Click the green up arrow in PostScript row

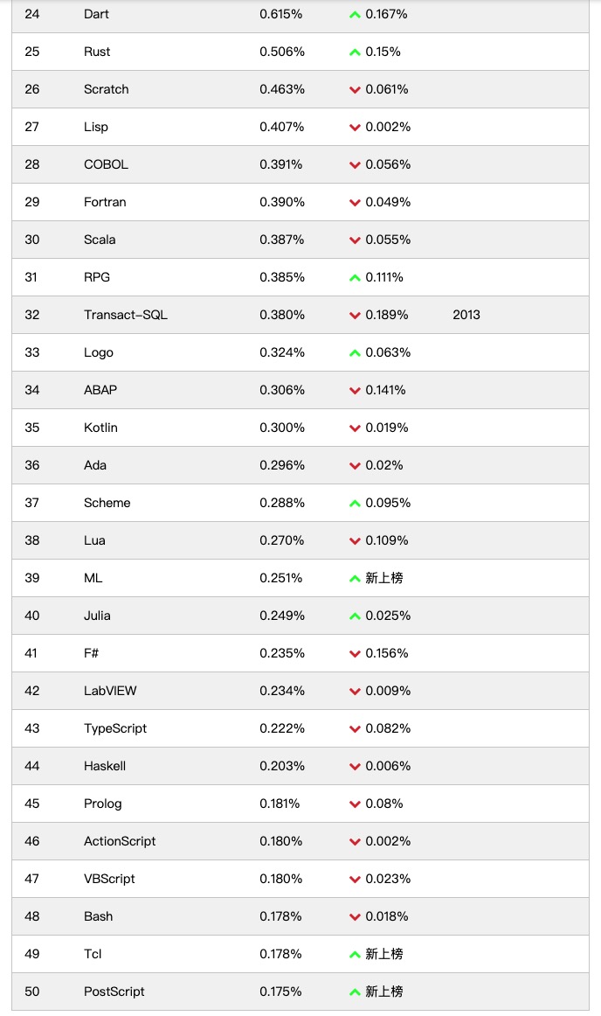tap(355, 992)
